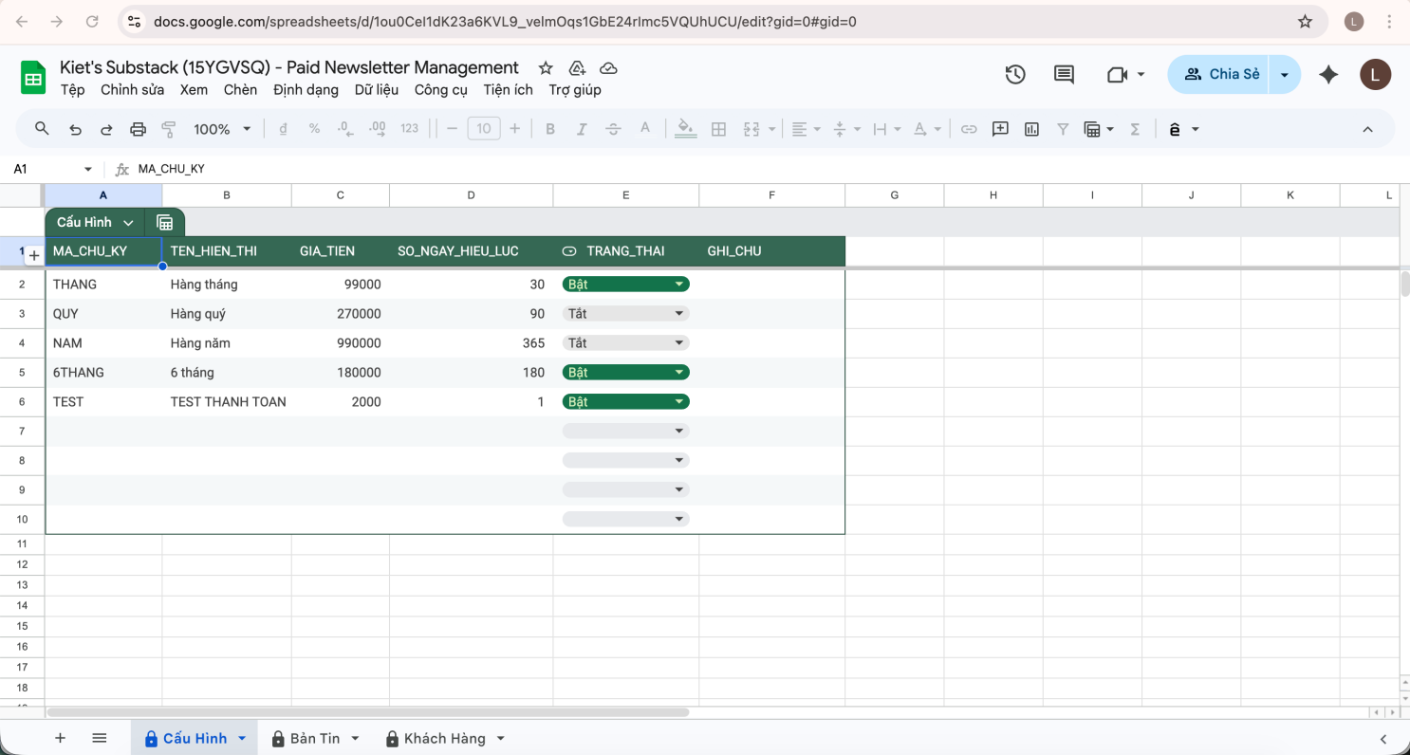
Task: Open the Dữ liệu menu
Action: point(377,90)
